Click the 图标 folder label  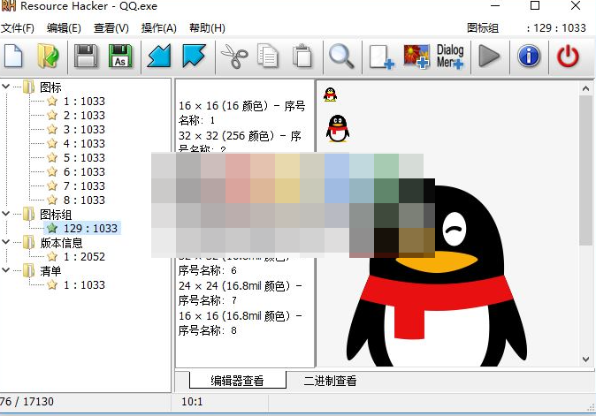(50, 87)
